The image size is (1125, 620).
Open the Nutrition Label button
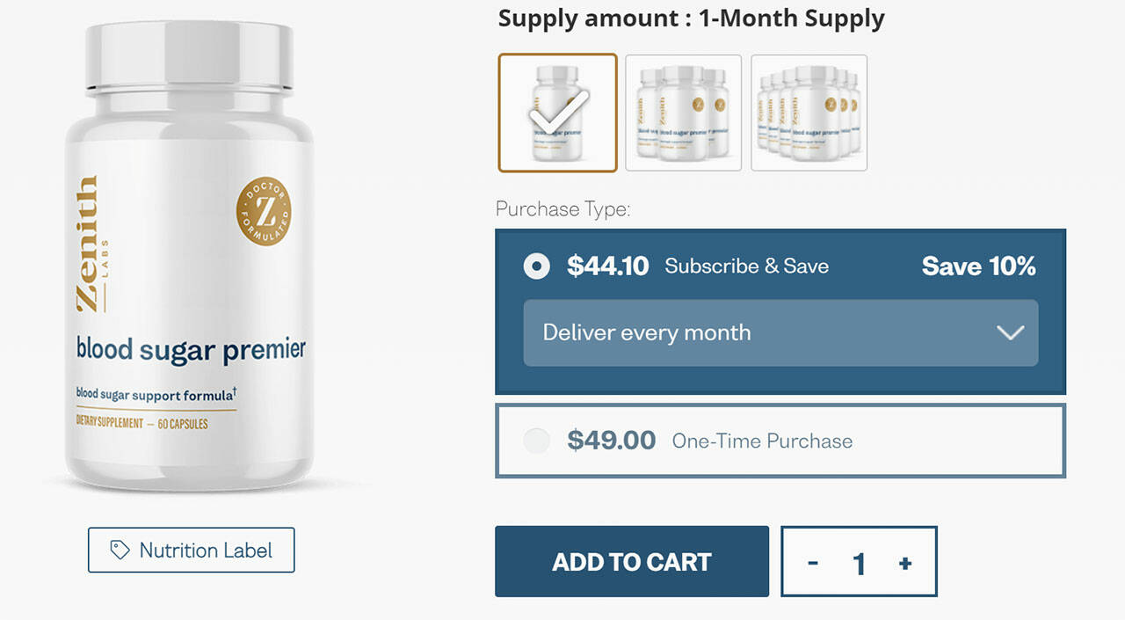click(192, 551)
